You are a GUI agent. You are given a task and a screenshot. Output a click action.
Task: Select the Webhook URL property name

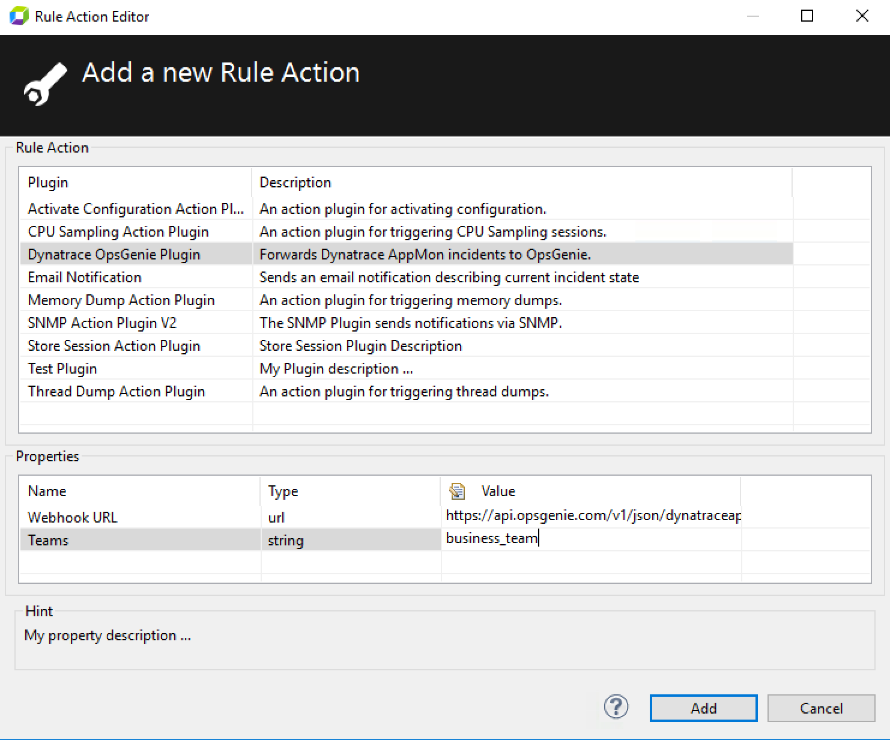coord(73,517)
